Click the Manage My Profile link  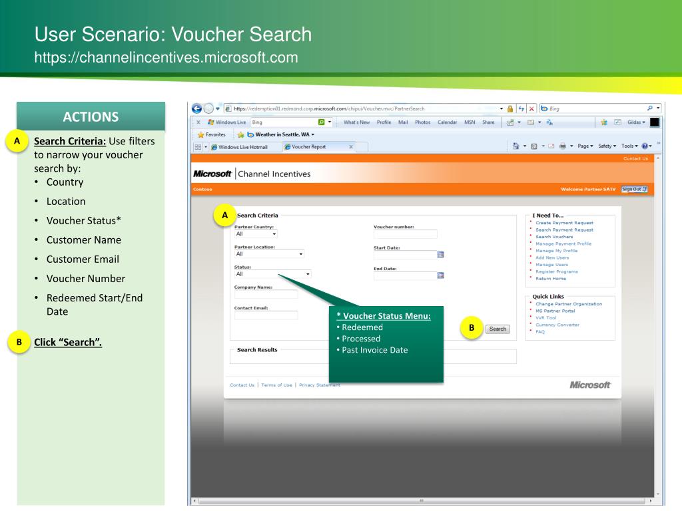point(556,251)
